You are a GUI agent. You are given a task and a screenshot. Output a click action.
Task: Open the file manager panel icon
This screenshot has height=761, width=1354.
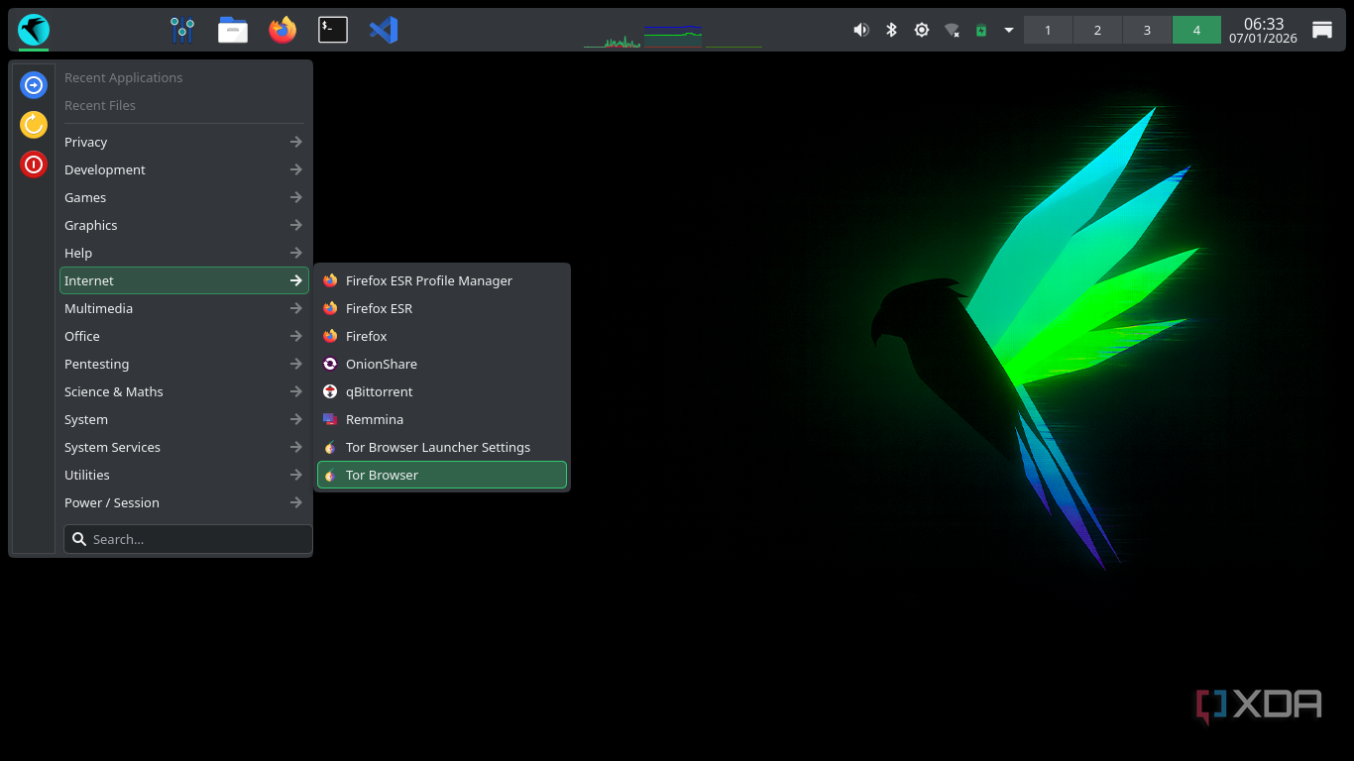[x=233, y=30]
